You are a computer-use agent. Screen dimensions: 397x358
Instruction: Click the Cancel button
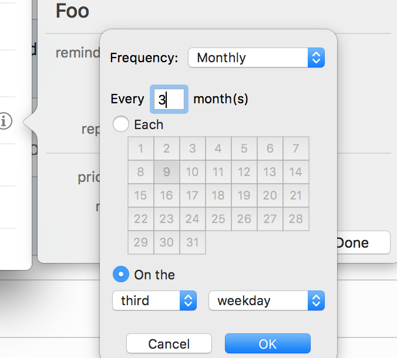coord(169,344)
